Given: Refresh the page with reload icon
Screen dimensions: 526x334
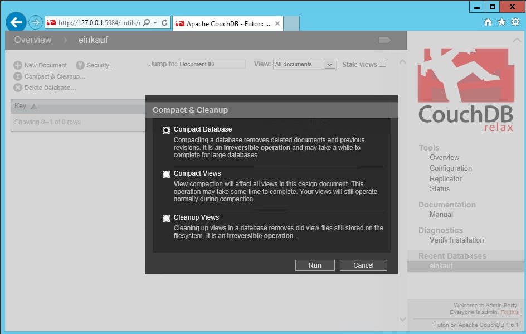Looking at the screenshot, I should [164, 23].
